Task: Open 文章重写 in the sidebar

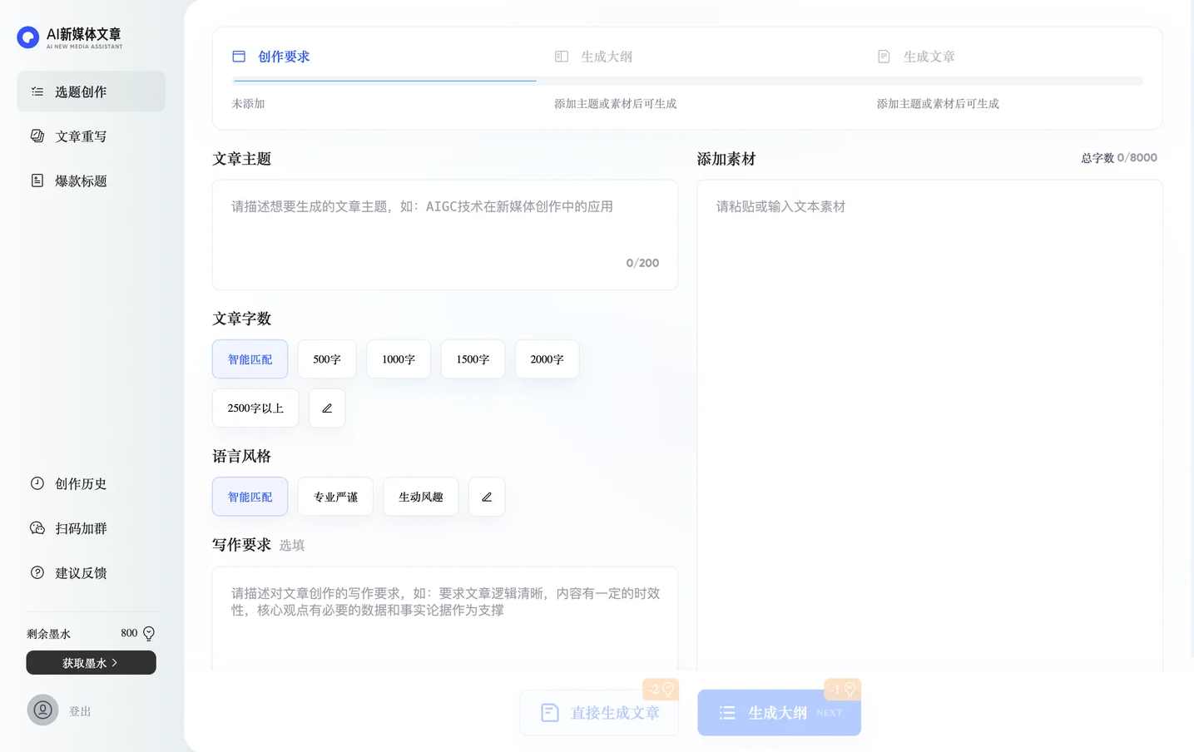Action: (x=81, y=136)
